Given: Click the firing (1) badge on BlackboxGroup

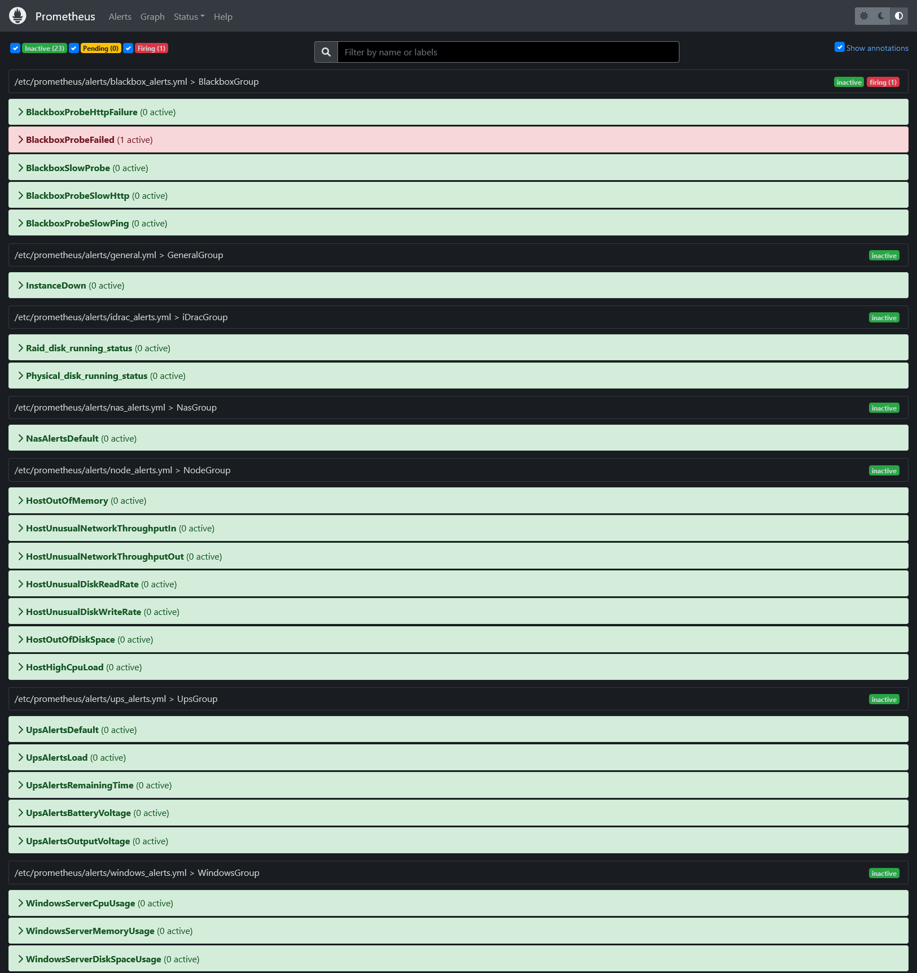Looking at the screenshot, I should click(x=883, y=82).
